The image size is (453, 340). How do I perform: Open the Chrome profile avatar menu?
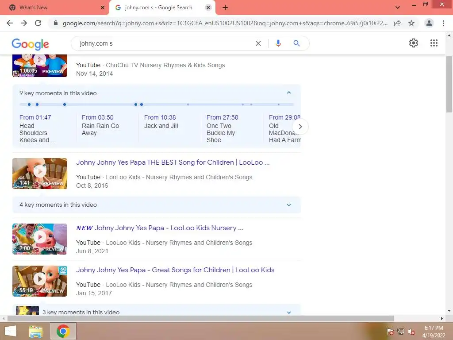(x=429, y=23)
